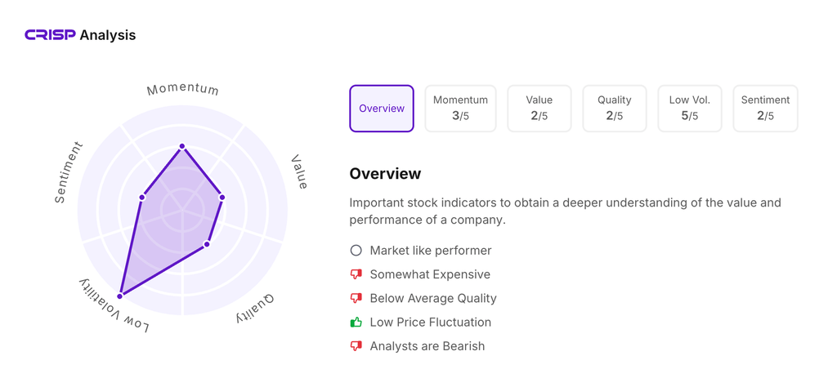
Task: Click the green thumbs-up icon for Low Price Fluctuation
Action: pos(356,322)
